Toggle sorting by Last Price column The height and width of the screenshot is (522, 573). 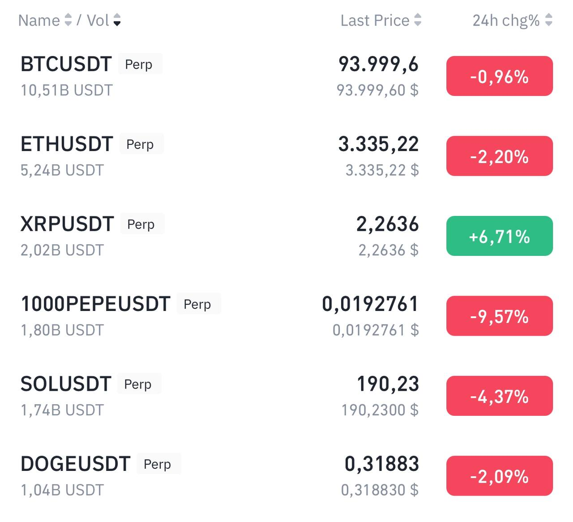(x=419, y=20)
